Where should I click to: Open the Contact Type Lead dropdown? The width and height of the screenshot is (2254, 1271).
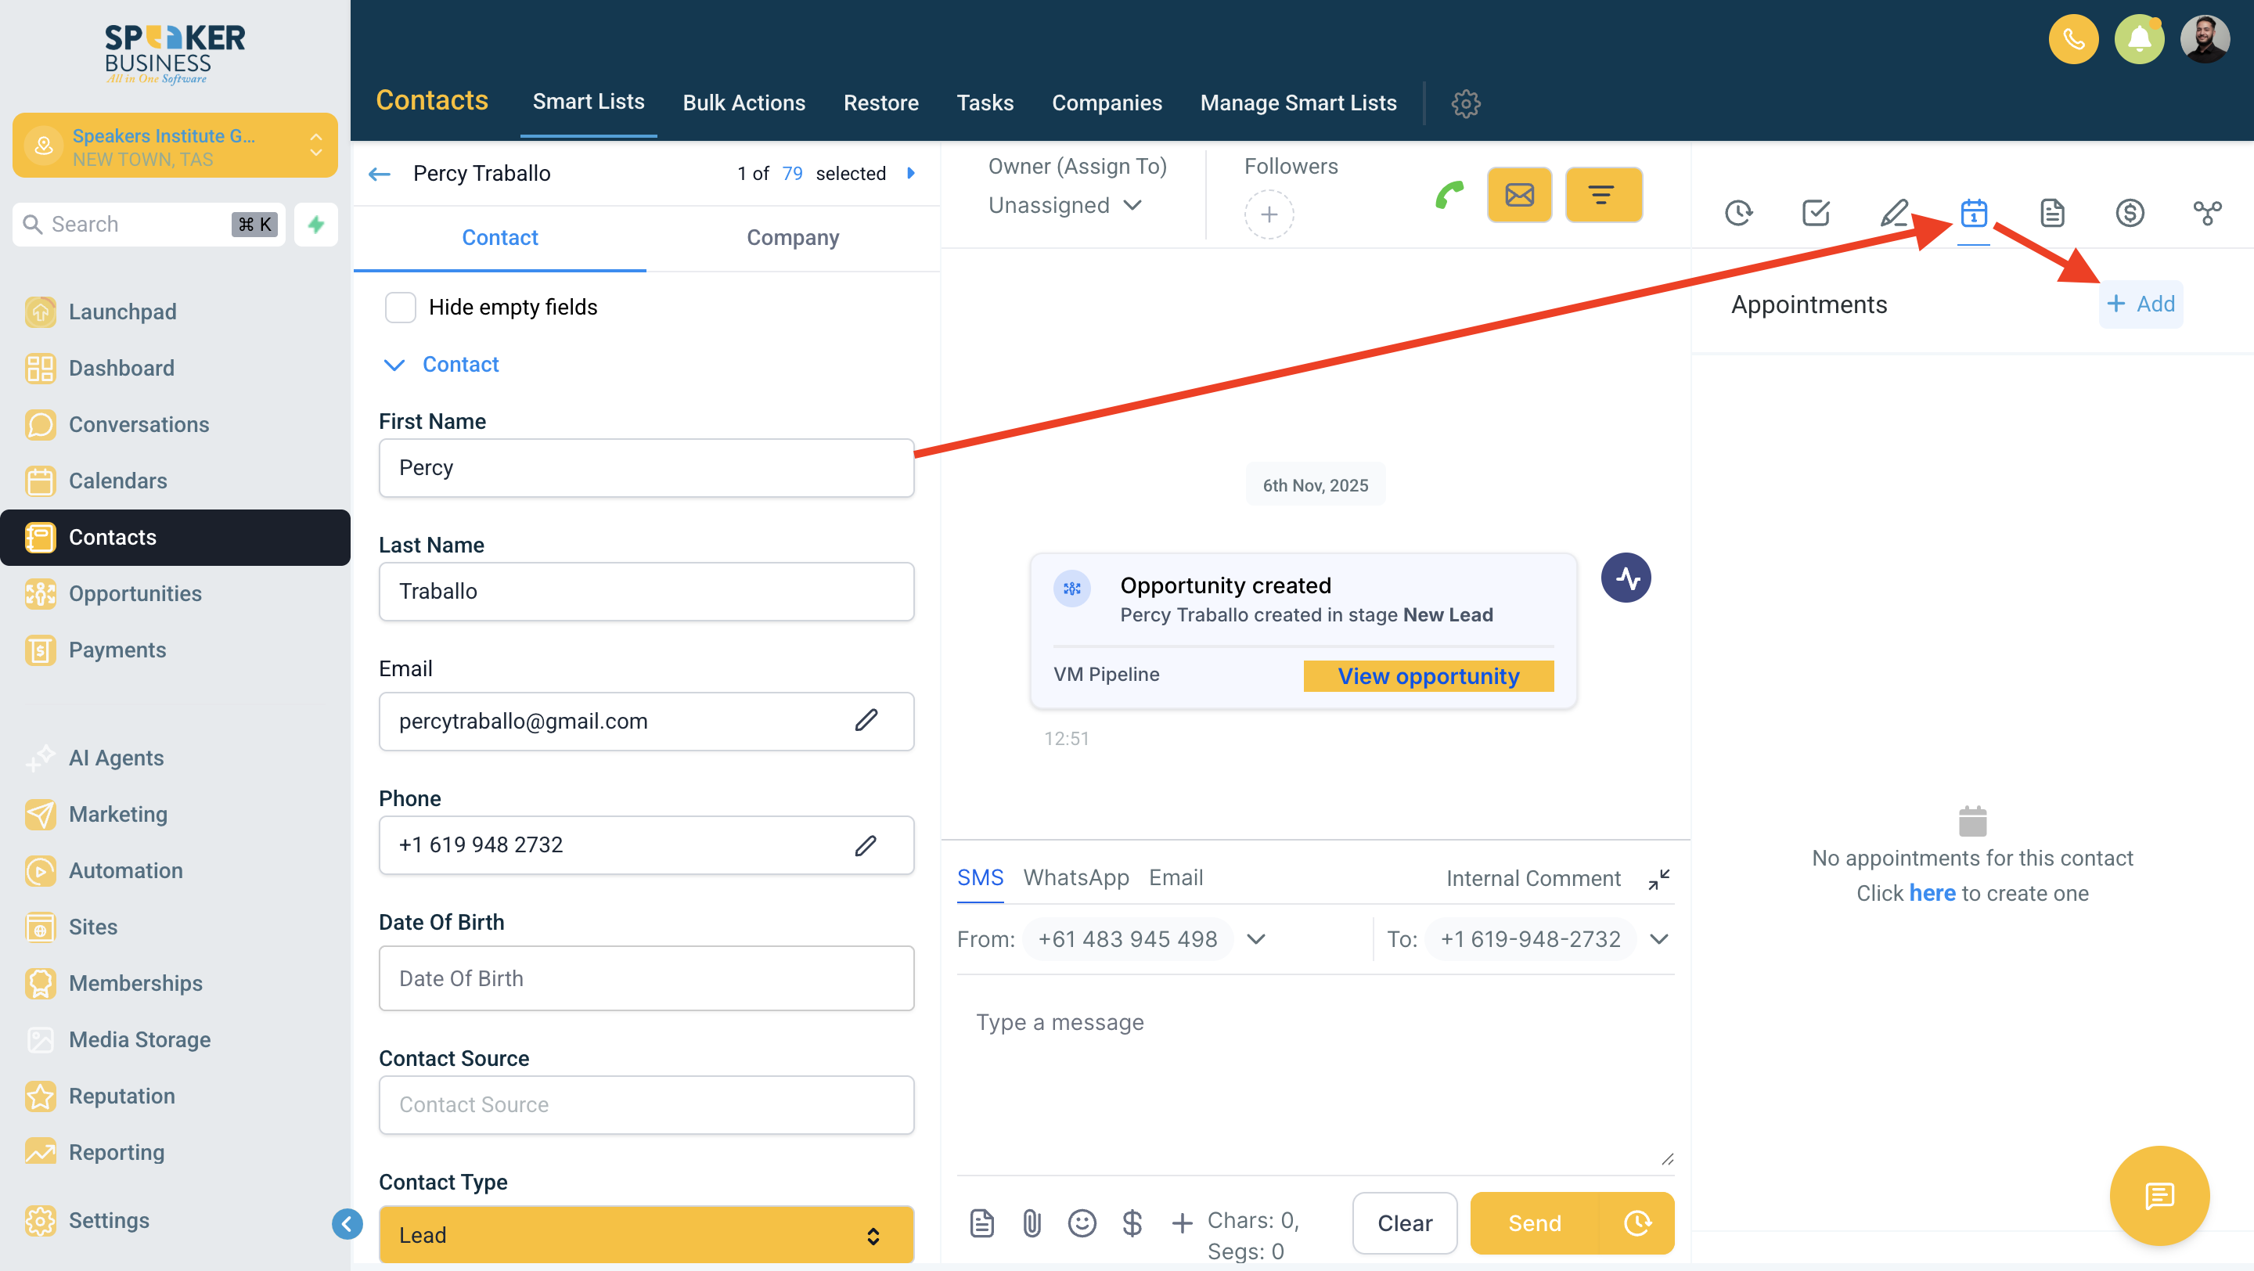tap(646, 1234)
